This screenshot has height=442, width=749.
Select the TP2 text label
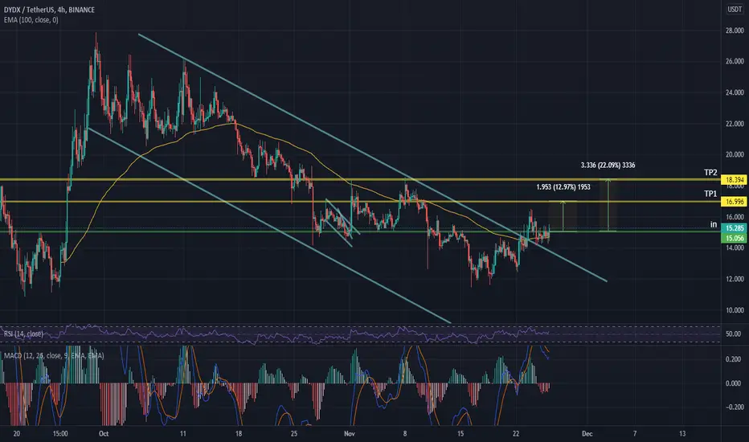click(x=710, y=173)
